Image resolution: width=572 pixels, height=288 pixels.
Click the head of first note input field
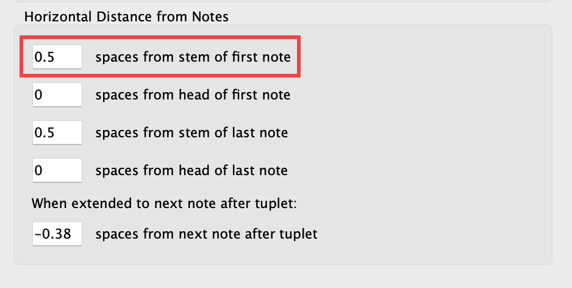pyautogui.click(x=57, y=95)
